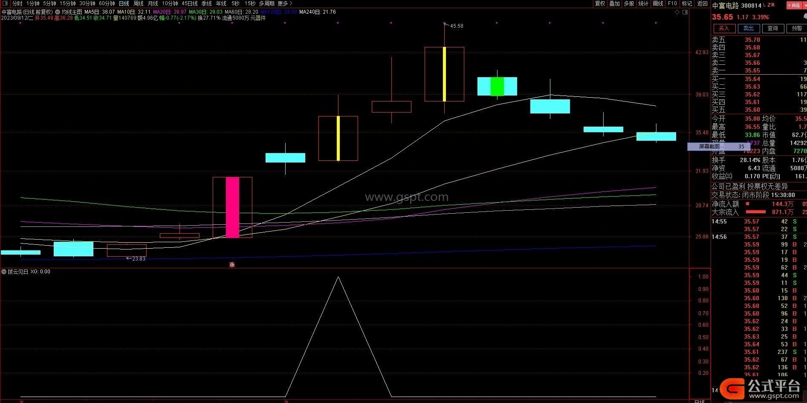Screen dimensions: 807x403
Task: Click the L tag beside stock code
Action: pyautogui.click(x=765, y=5)
